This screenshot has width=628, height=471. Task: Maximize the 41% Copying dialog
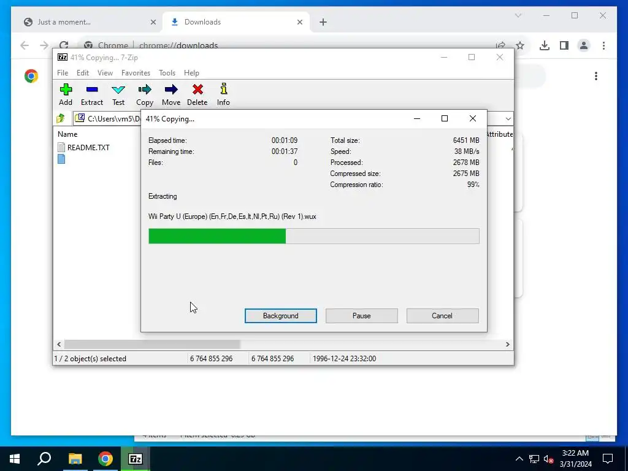pyautogui.click(x=444, y=118)
